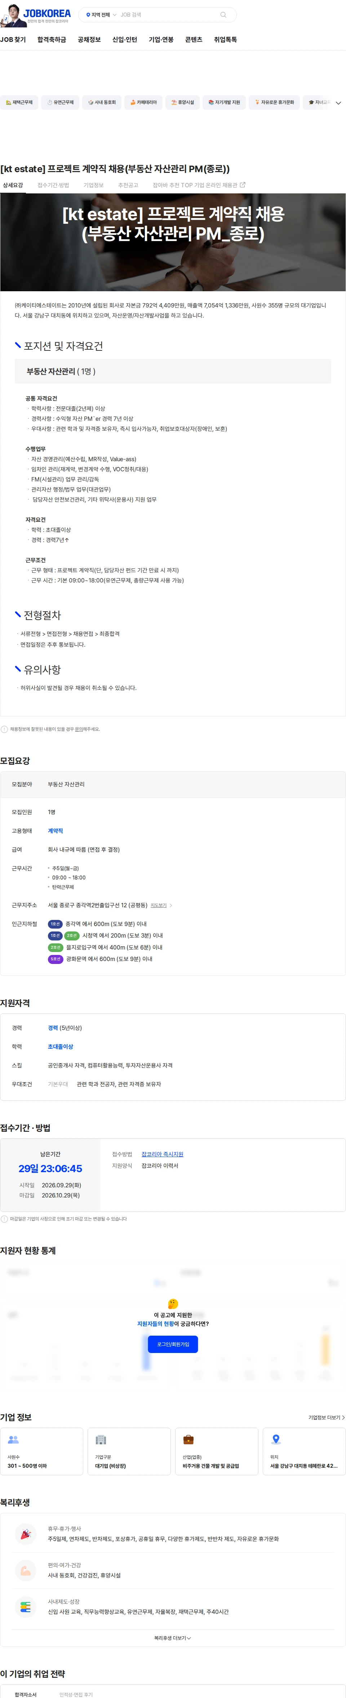
Task: Open the 신입·인턴 menu
Action: [x=125, y=40]
